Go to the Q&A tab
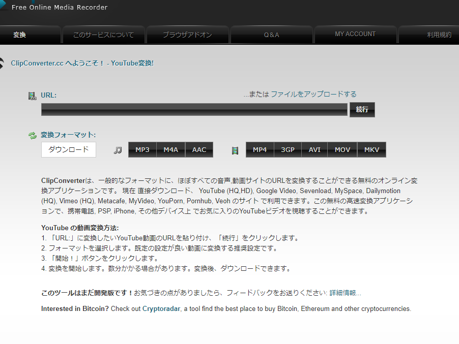459x344 pixels. [x=272, y=35]
